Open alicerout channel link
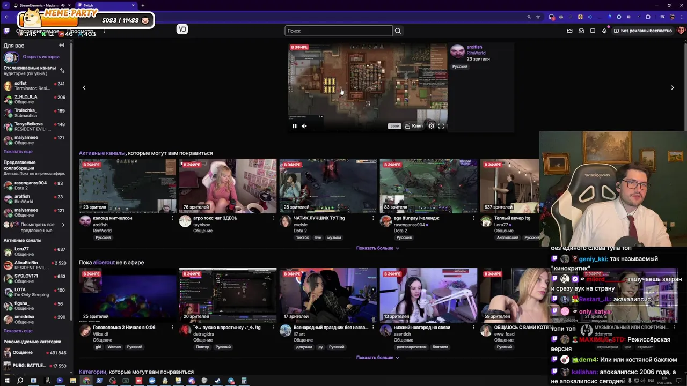687x386 pixels. [x=104, y=263]
